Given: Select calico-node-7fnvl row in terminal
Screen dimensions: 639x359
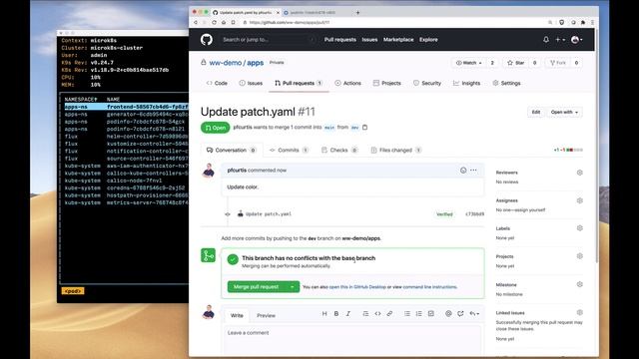Looking at the screenshot, I should (x=127, y=180).
